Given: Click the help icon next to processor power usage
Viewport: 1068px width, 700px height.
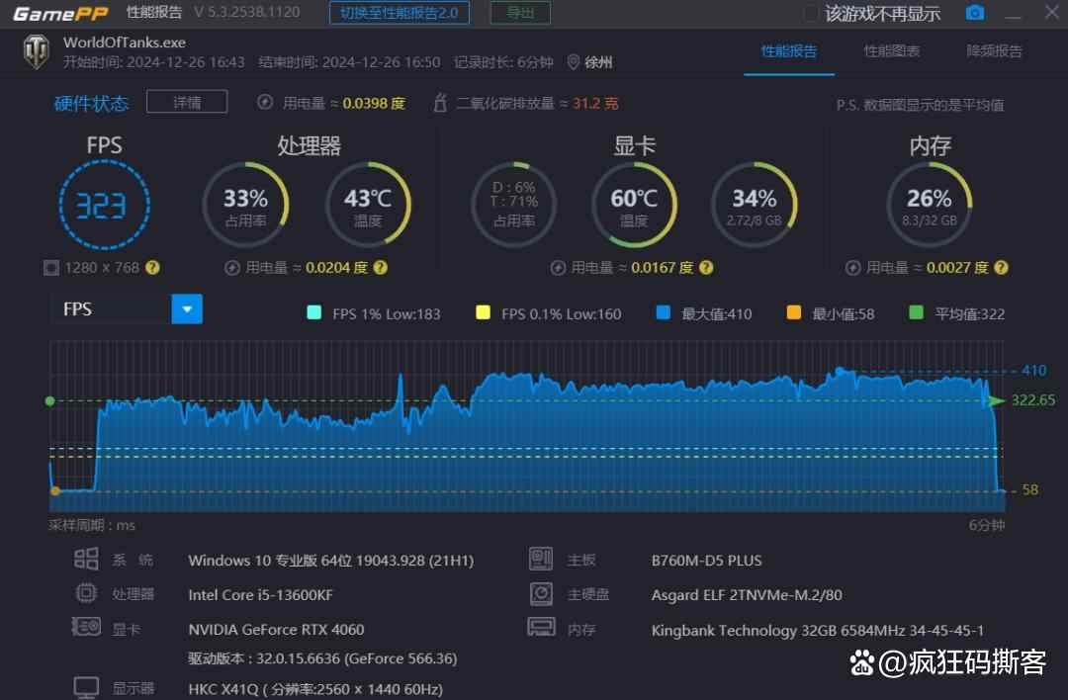Looking at the screenshot, I should tap(380, 268).
